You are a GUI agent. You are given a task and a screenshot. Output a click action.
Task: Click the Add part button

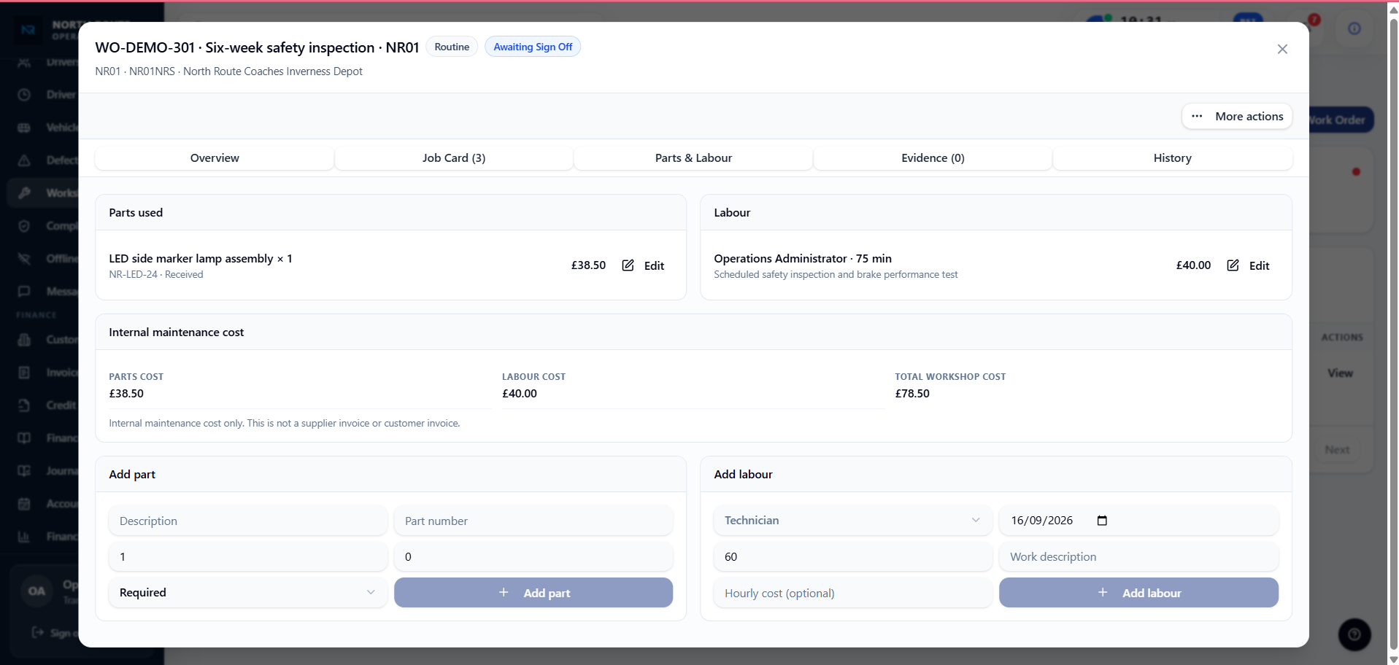[533, 593]
